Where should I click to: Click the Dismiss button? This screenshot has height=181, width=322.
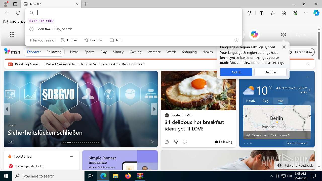[x=270, y=72]
